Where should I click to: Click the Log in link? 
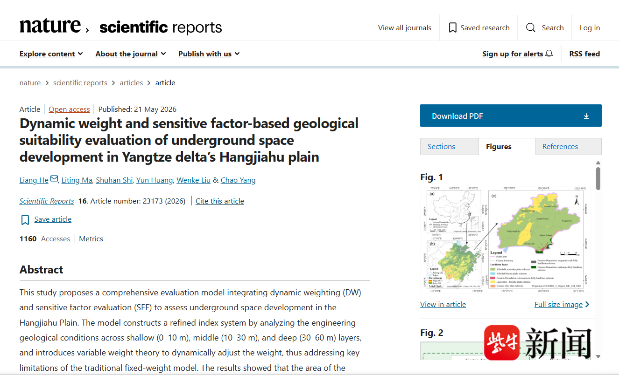click(x=590, y=28)
